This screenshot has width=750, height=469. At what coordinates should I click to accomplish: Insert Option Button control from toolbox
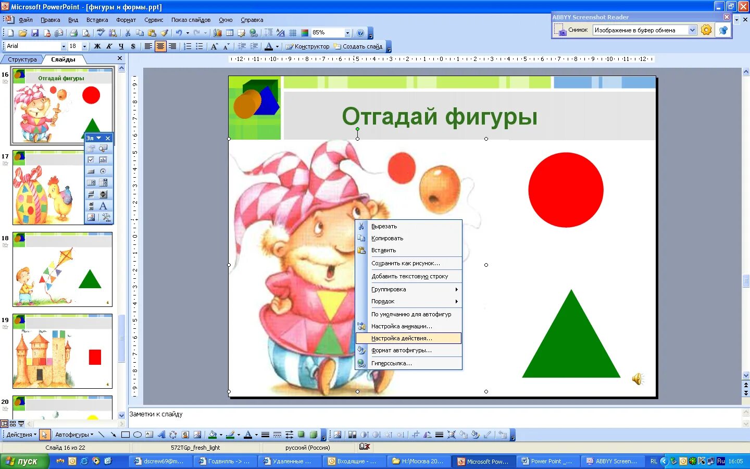pyautogui.click(x=103, y=171)
